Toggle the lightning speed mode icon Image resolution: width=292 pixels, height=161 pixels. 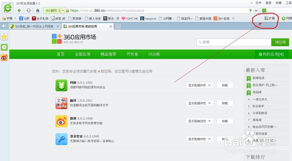click(251, 10)
